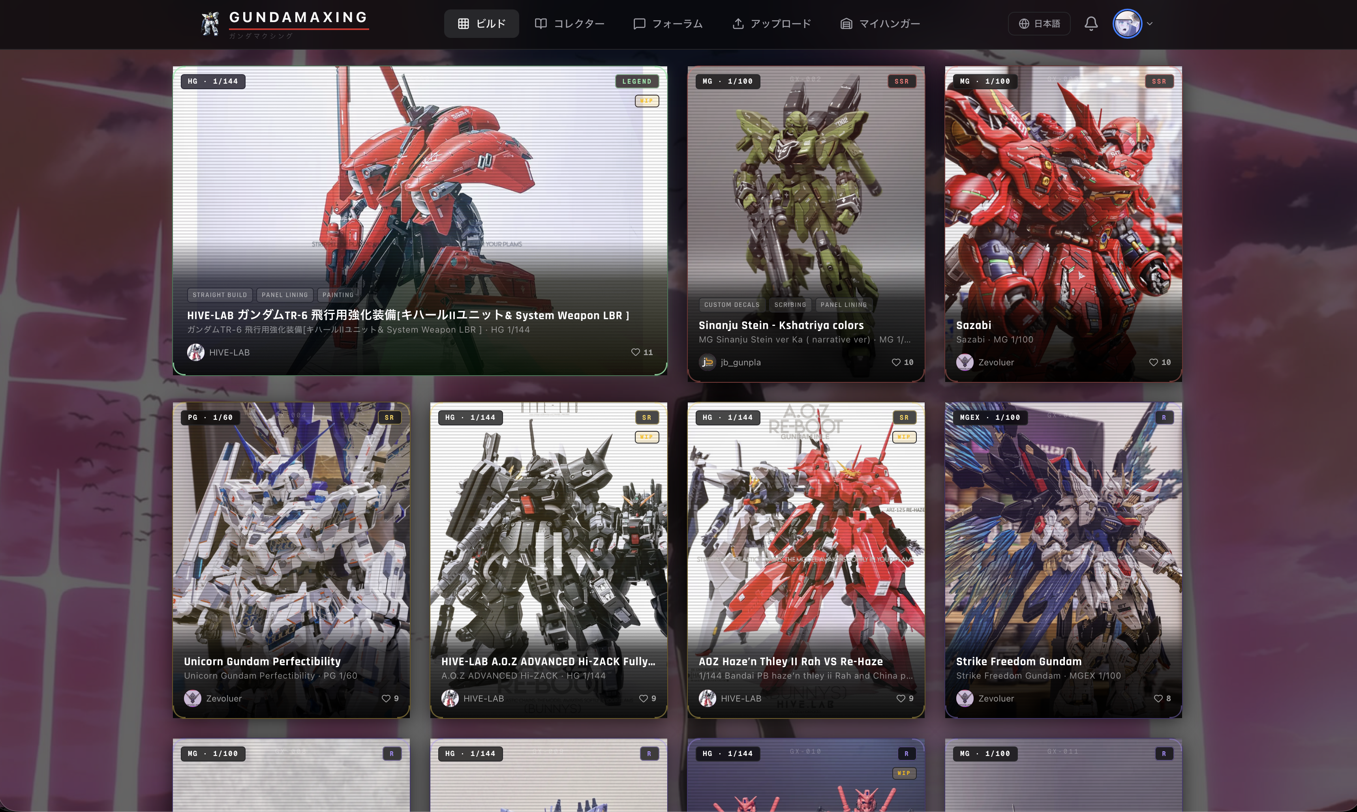
Task: Click heart icon on Strike Freedom Gundam
Action: (x=1158, y=699)
